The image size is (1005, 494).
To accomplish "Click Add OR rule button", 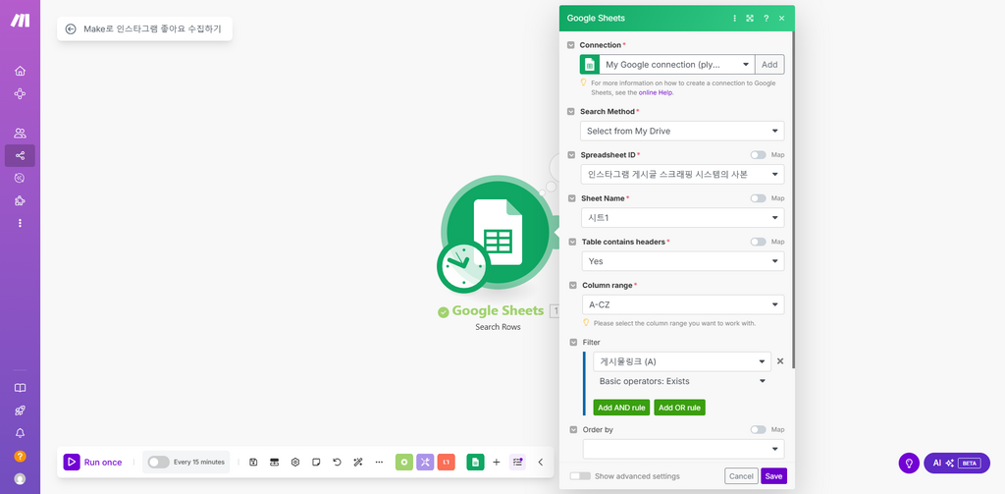I will 679,408.
